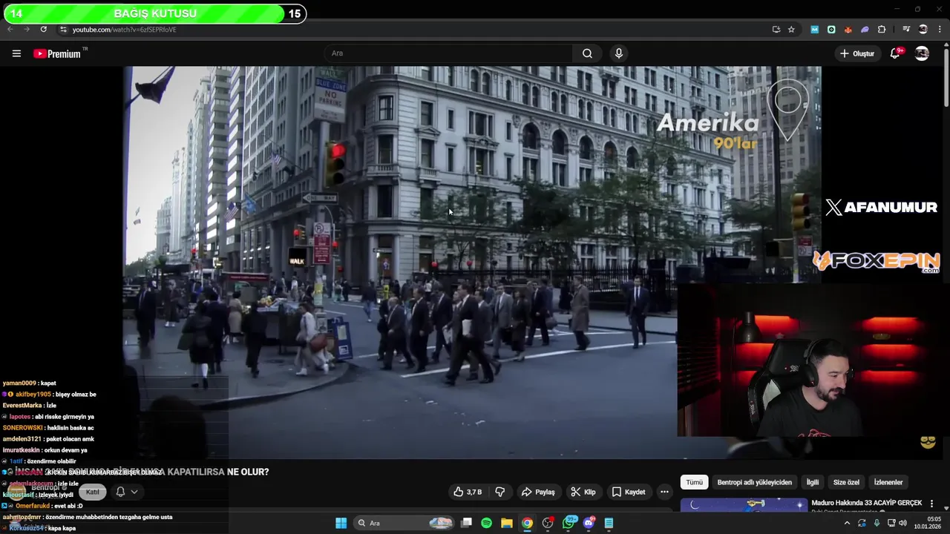Open Chrome profile avatar in toolbar
Viewport: 950px width, 534px height.
[x=923, y=30]
